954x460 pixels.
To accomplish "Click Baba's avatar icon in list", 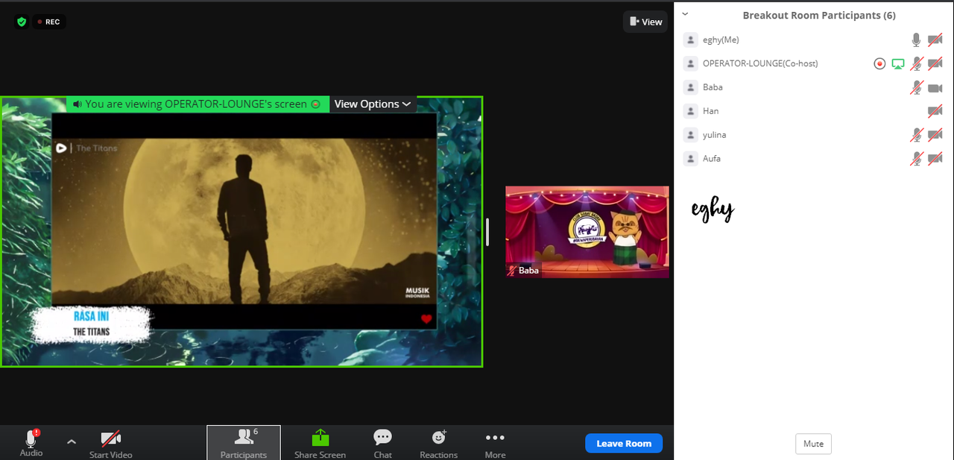I will (690, 88).
